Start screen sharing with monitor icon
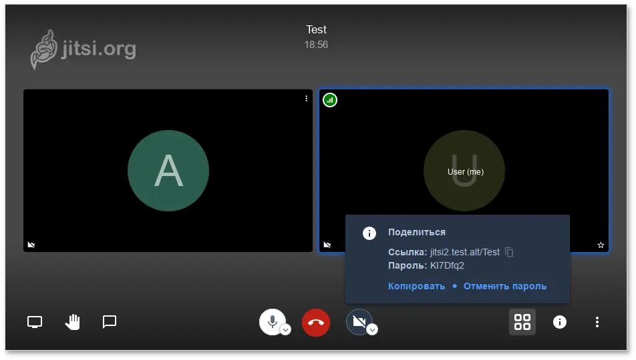This screenshot has width=636, height=360. coord(35,322)
